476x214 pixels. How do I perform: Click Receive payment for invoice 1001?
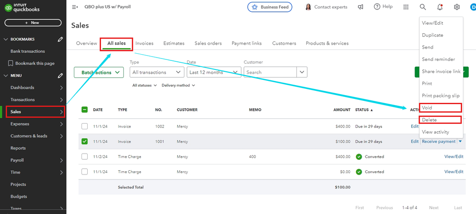click(x=438, y=141)
